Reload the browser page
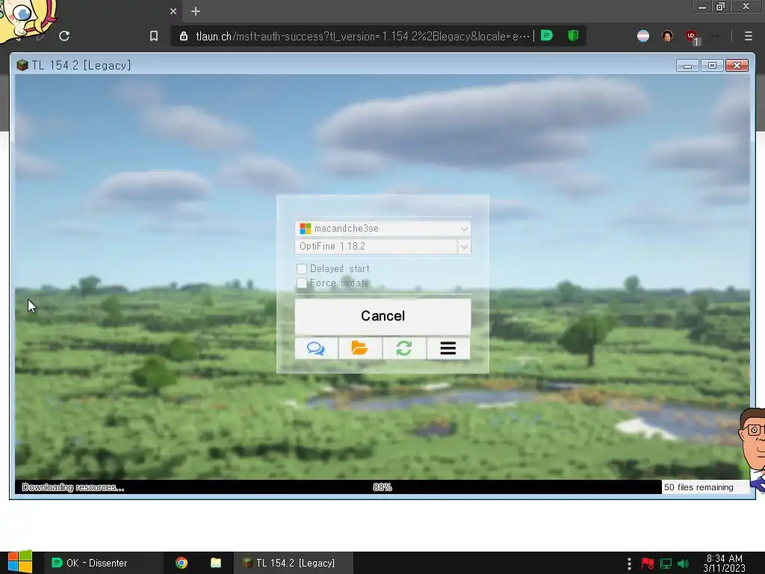 (64, 36)
